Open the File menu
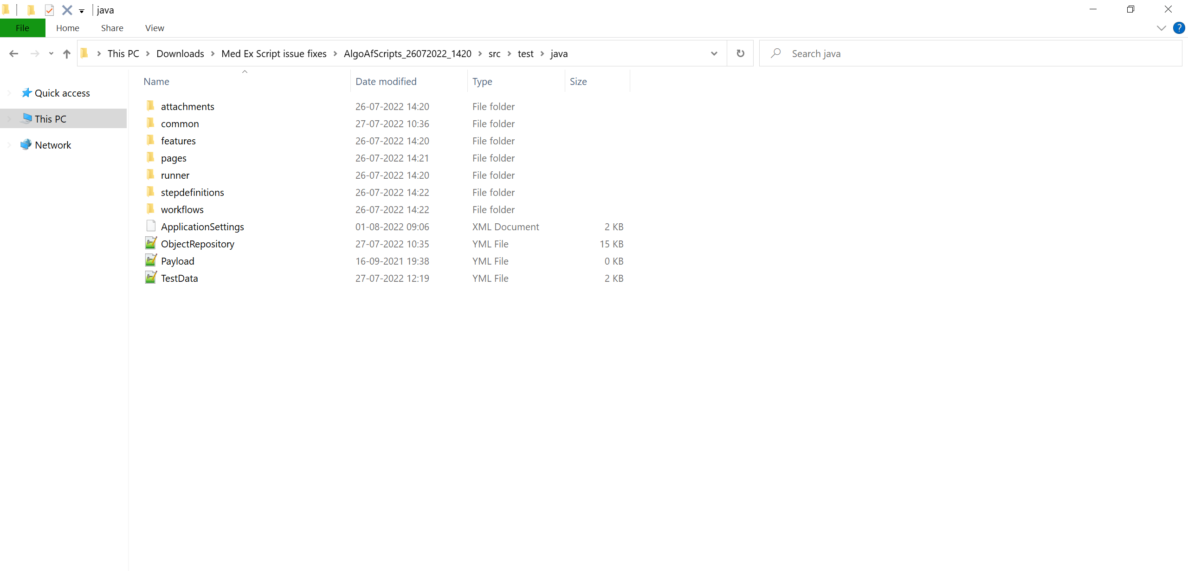The width and height of the screenshot is (1188, 571). coord(22,28)
